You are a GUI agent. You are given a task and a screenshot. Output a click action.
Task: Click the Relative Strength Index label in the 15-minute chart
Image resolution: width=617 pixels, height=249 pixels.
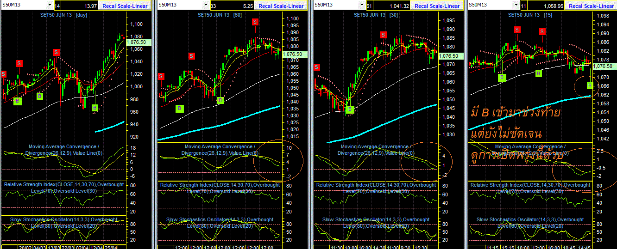tap(530, 188)
